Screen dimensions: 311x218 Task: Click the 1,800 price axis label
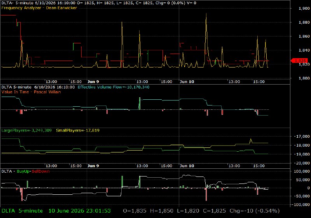304,78
